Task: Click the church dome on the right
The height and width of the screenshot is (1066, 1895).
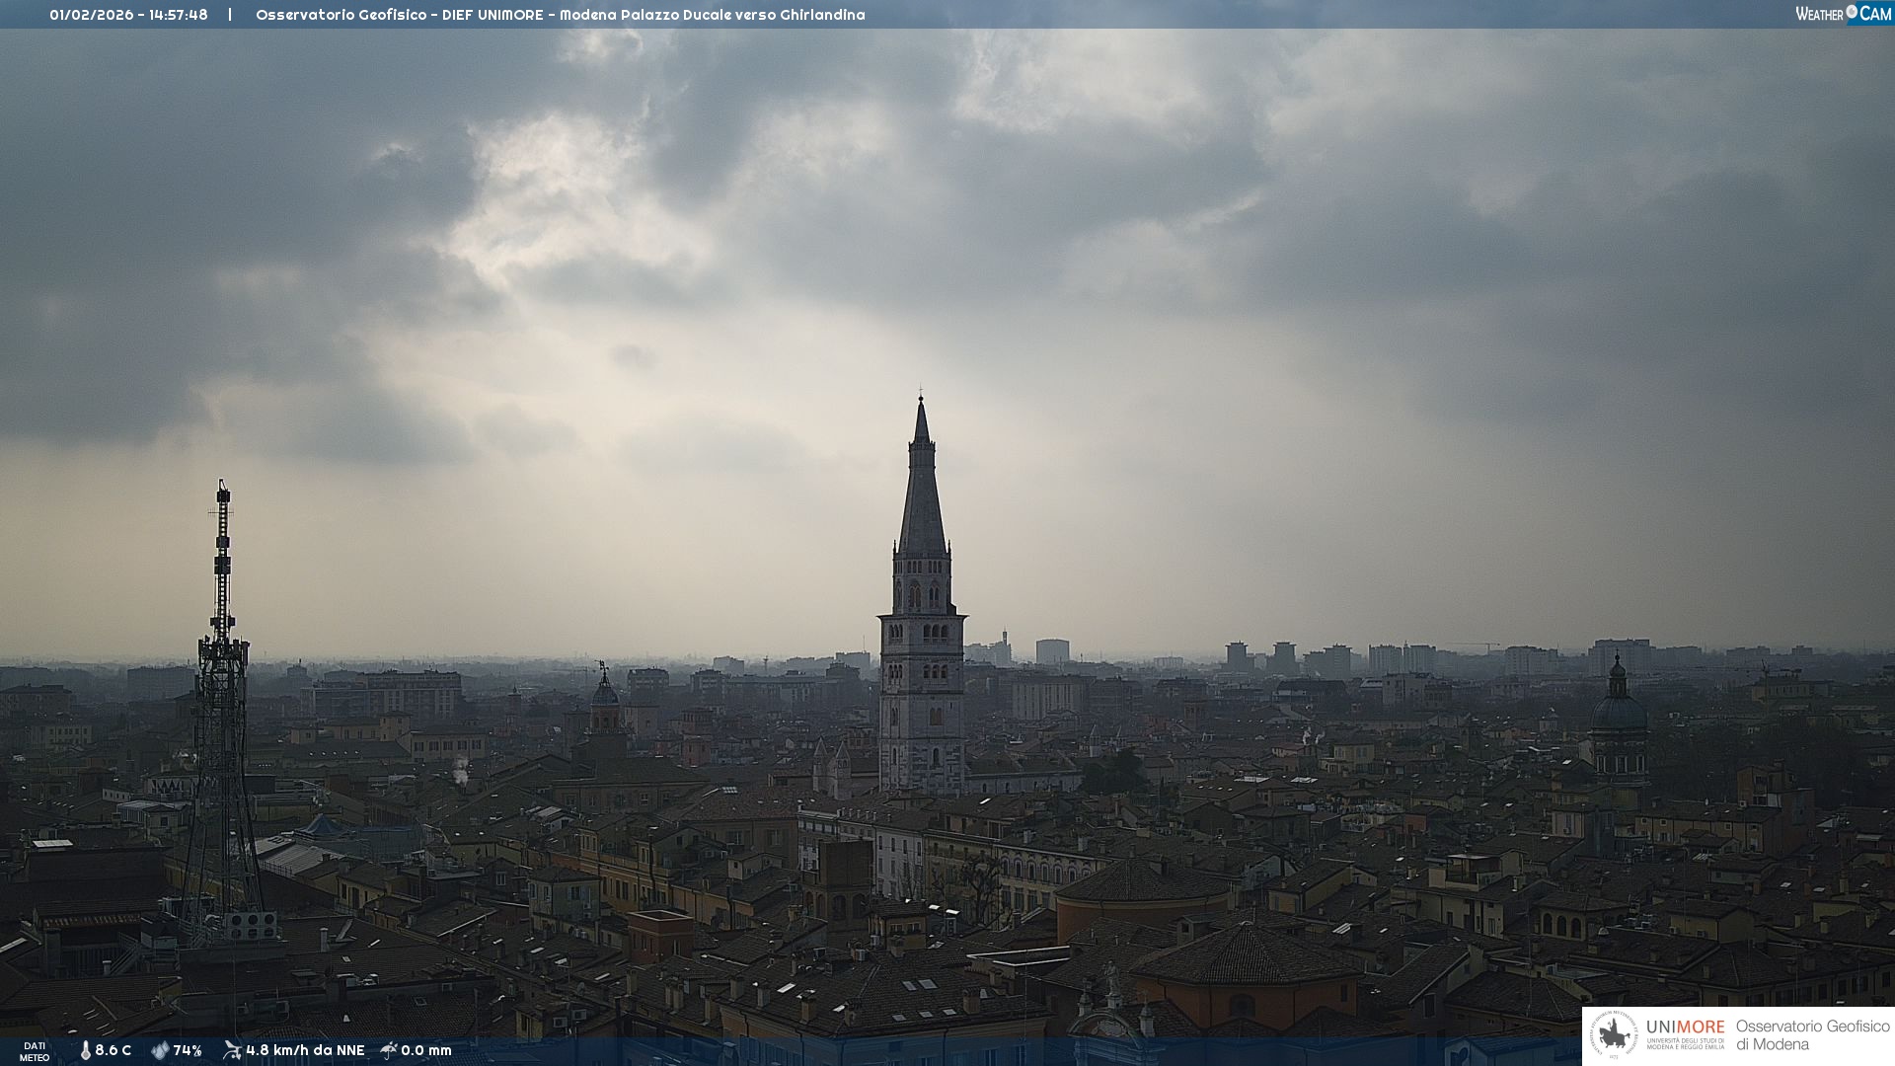Action: pyautogui.click(x=1619, y=713)
